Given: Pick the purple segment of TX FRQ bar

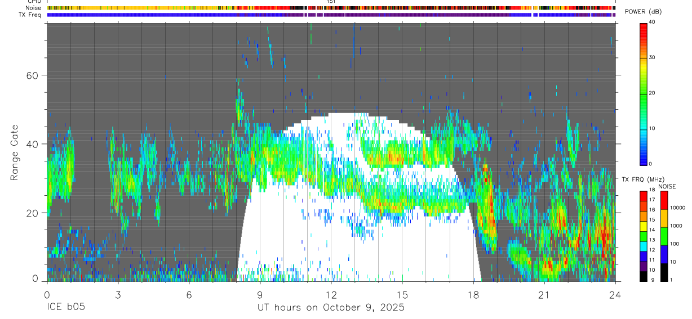Looking at the screenshot, I should pyautogui.click(x=643, y=266).
